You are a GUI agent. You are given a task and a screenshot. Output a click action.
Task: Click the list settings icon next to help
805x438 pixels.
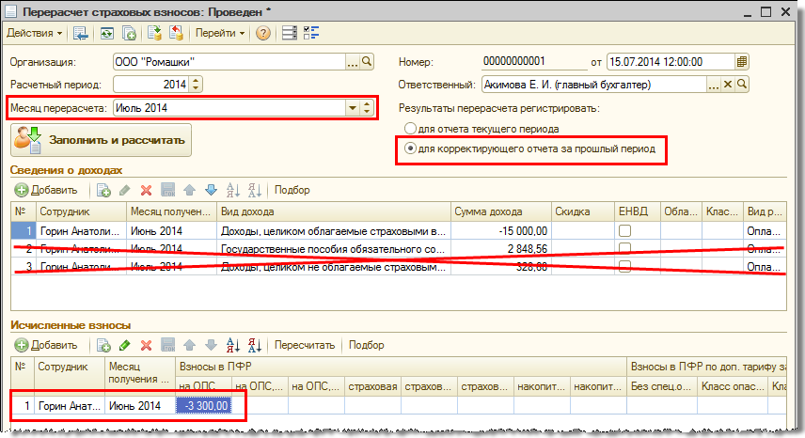(x=290, y=33)
